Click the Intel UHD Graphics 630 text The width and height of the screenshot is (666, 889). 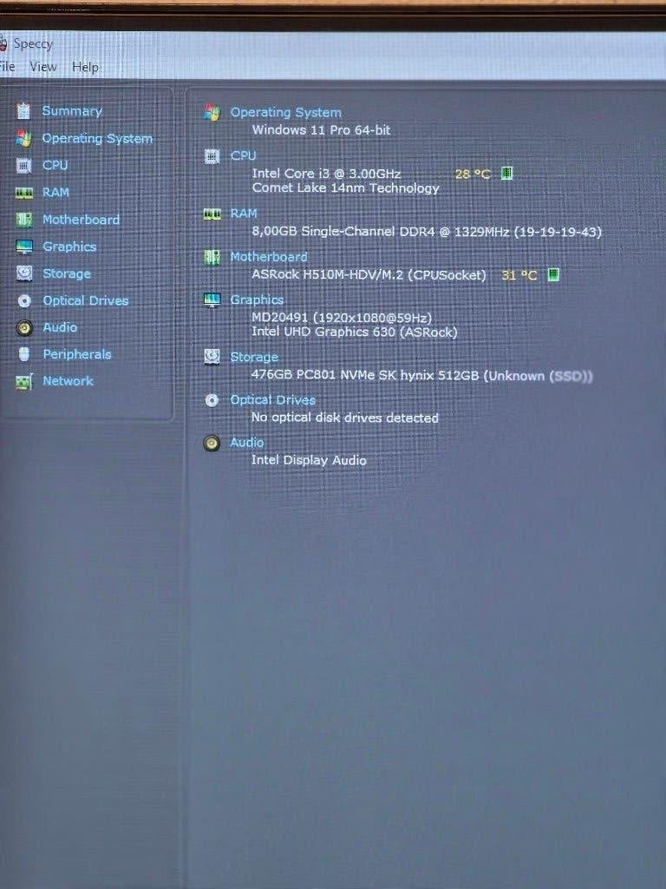coord(354,332)
